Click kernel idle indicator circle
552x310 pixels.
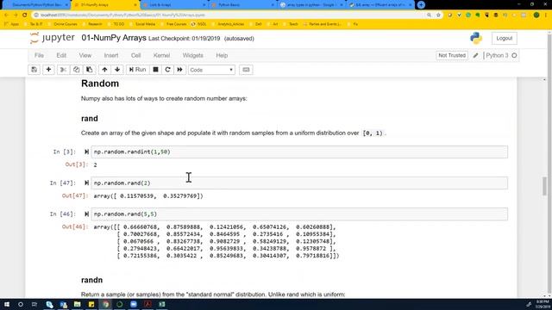514,55
